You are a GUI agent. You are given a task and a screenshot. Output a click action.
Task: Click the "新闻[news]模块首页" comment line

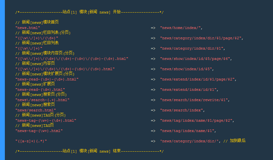pos(37,23)
